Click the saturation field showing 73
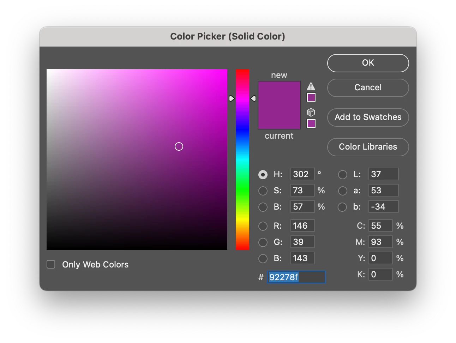The height and width of the screenshot is (343, 456). (x=302, y=191)
